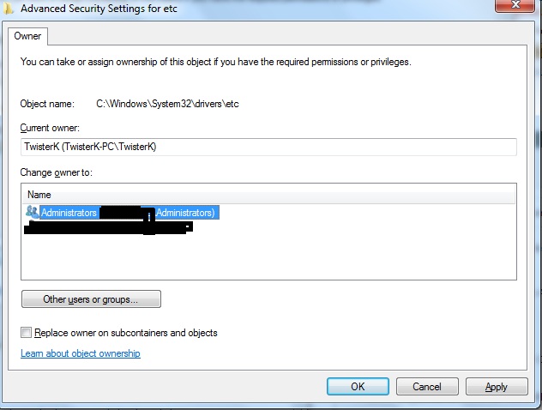
Task: Click empty area of owner list box
Action: click(x=268, y=257)
